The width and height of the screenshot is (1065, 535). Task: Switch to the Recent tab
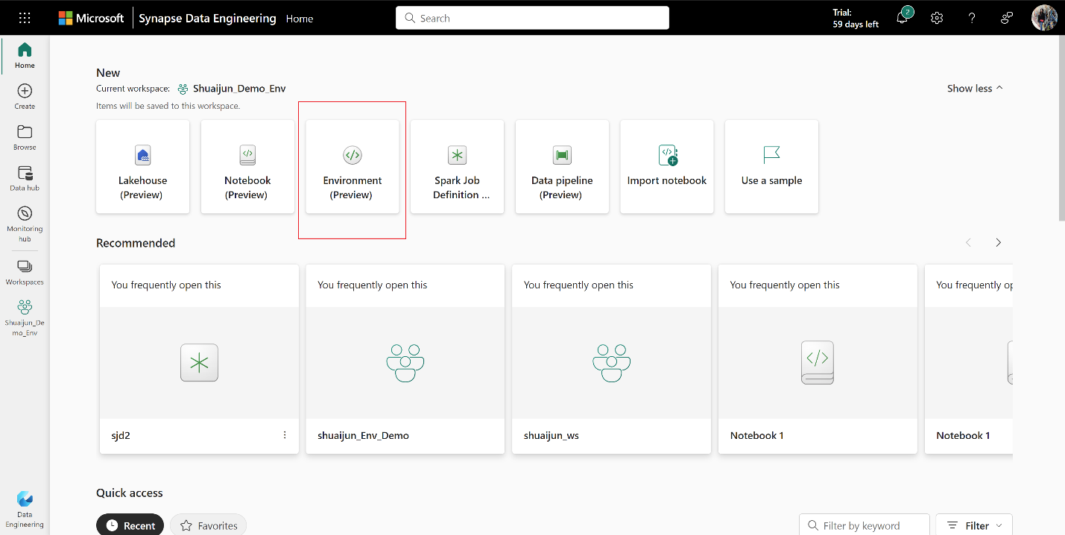130,525
